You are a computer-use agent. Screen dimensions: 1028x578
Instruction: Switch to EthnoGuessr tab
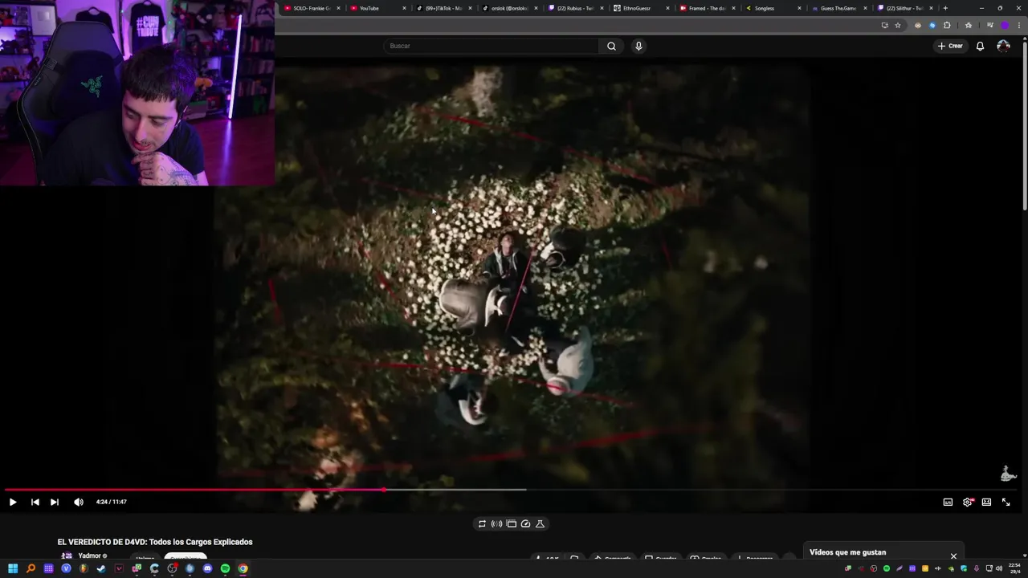pos(641,8)
